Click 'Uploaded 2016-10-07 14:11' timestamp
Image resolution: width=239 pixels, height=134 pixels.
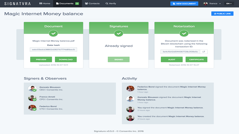point(53,65)
